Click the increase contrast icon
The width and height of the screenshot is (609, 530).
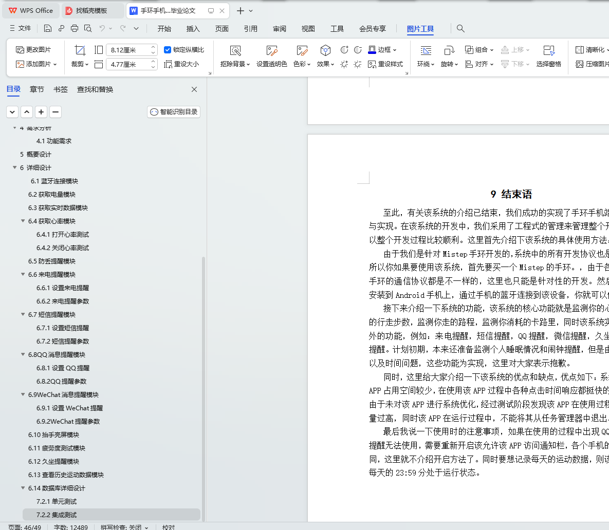(344, 50)
